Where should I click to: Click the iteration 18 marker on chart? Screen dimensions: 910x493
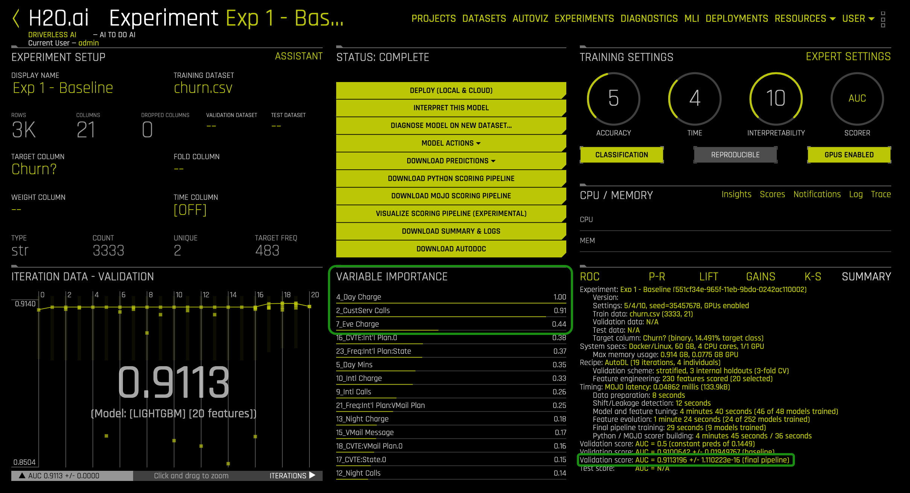click(x=282, y=303)
